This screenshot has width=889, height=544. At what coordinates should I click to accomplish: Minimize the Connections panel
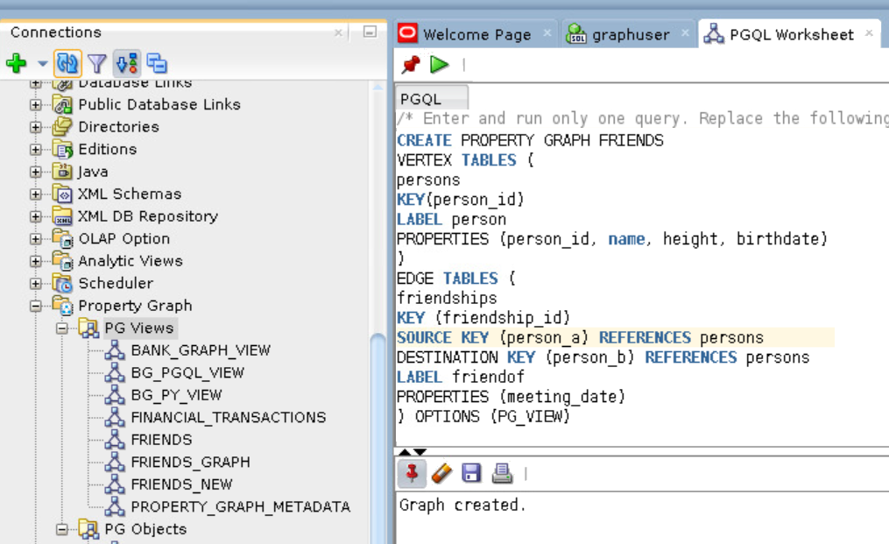pos(370,32)
